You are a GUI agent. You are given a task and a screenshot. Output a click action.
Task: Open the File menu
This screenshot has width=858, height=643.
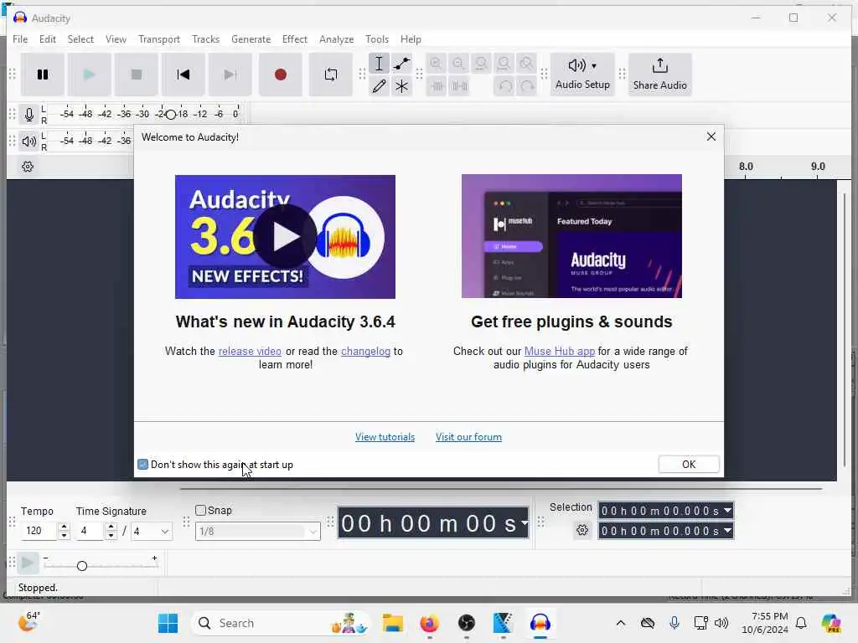click(20, 39)
